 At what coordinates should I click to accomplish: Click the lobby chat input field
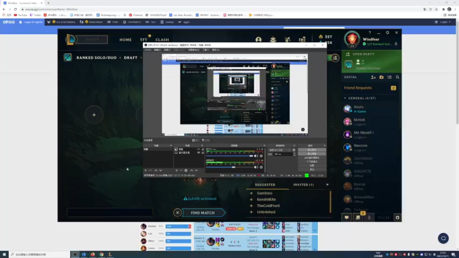pyautogui.click(x=110, y=212)
